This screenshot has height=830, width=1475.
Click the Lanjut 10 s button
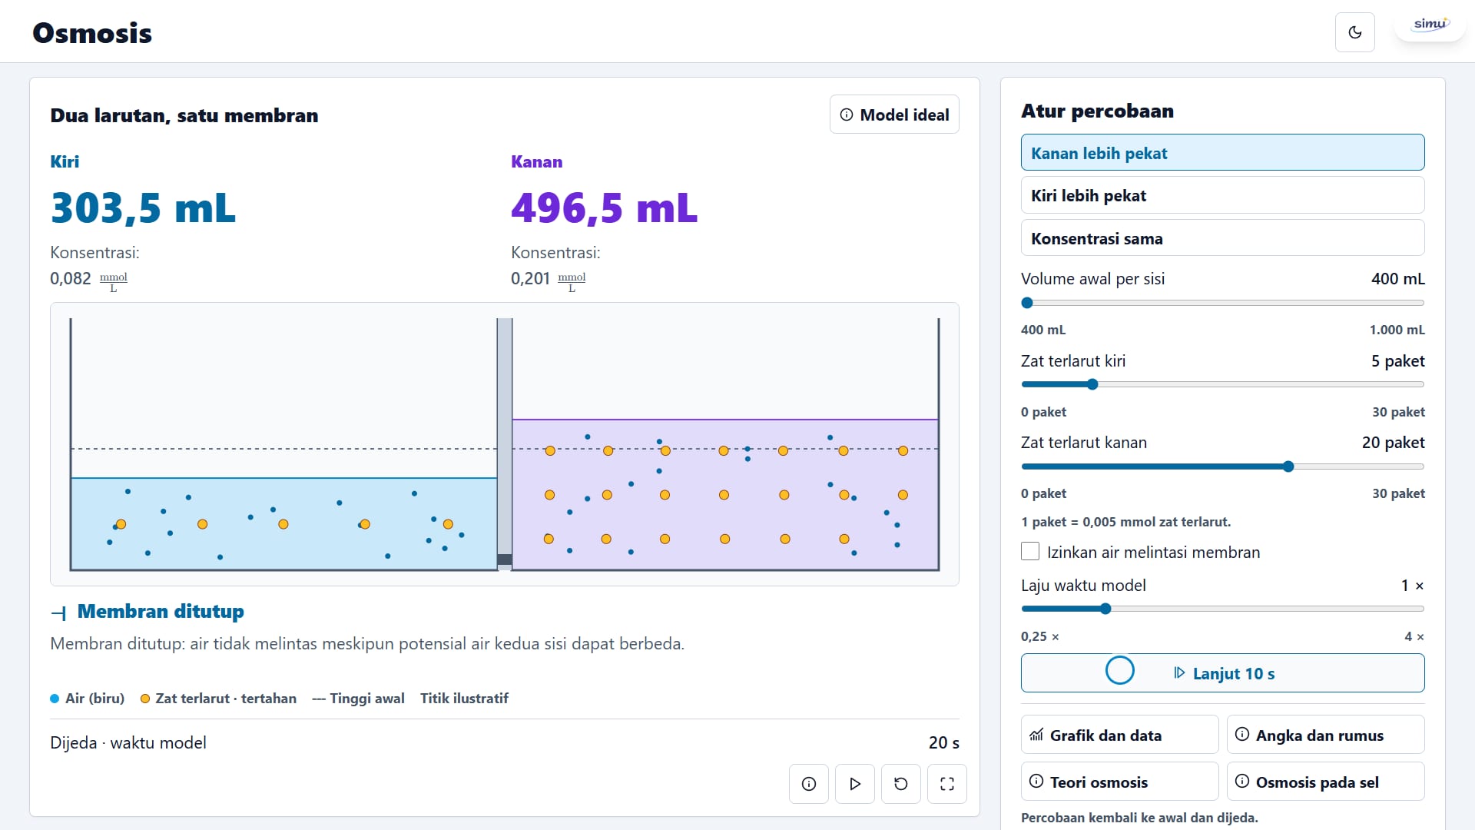pyautogui.click(x=1222, y=673)
